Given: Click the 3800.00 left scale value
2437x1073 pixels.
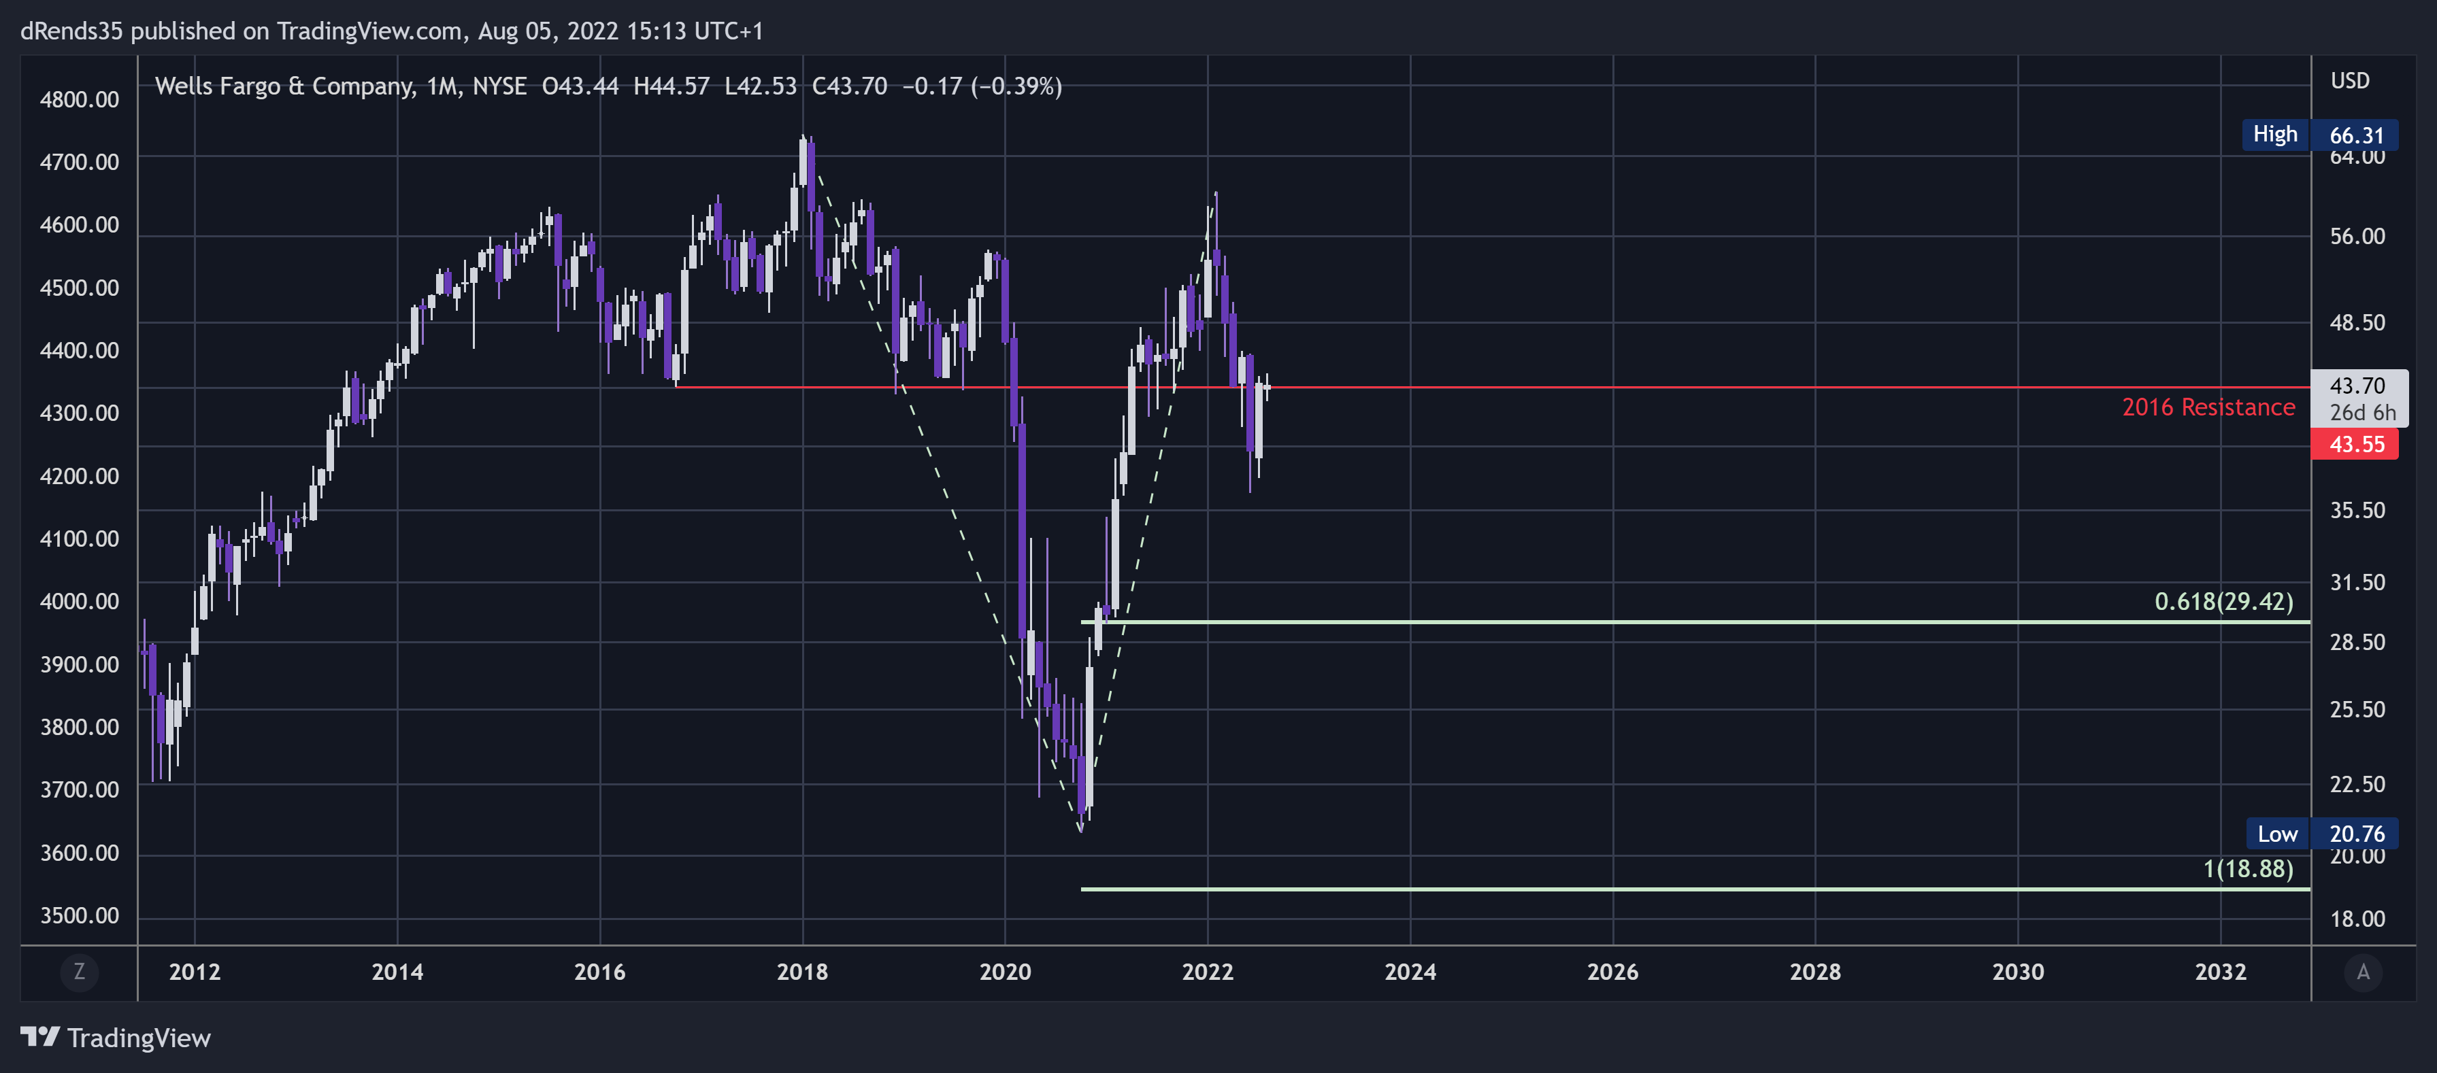Looking at the screenshot, I should [80, 726].
